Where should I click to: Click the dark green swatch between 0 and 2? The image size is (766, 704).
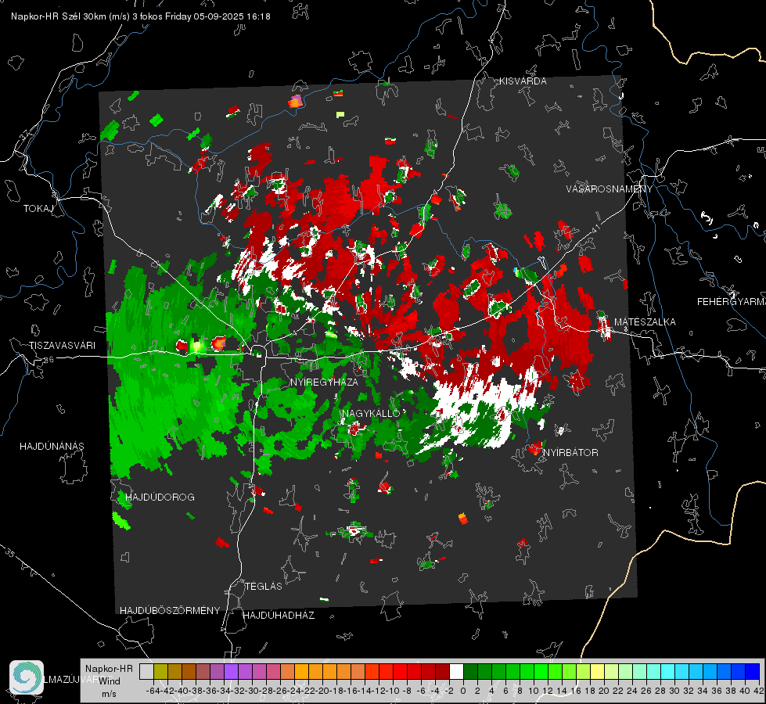pyautogui.click(x=470, y=671)
